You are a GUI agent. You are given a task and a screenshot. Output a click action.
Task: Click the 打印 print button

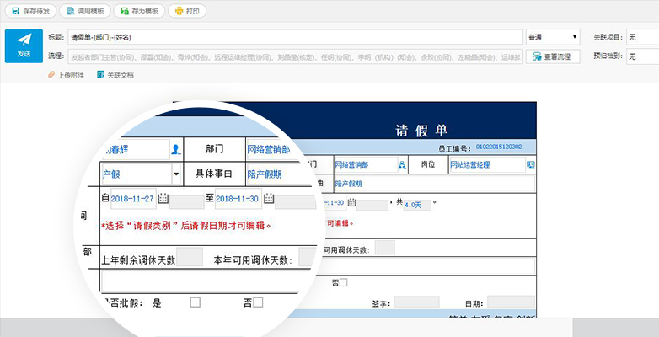coord(187,11)
